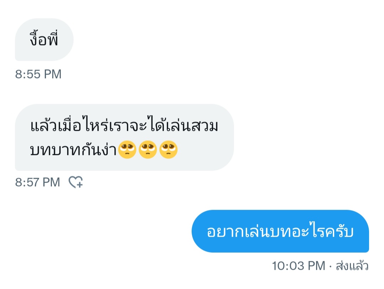Click the 8:55 PM timestamp
384x289 pixels.
(x=38, y=74)
